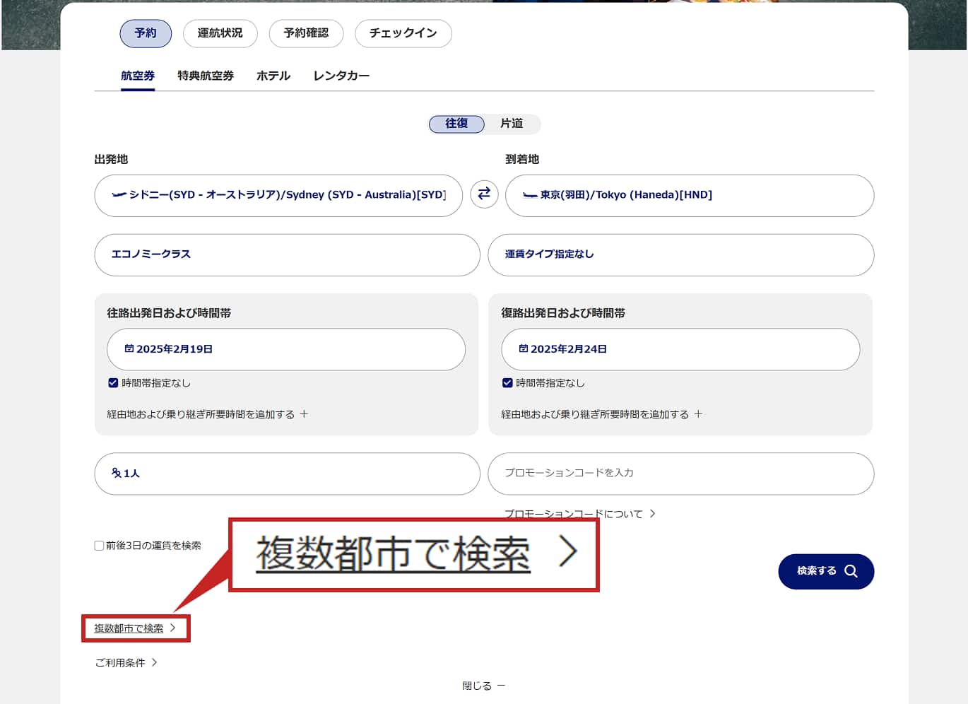Click the promotion code input field
The image size is (968, 704).
tap(680, 473)
